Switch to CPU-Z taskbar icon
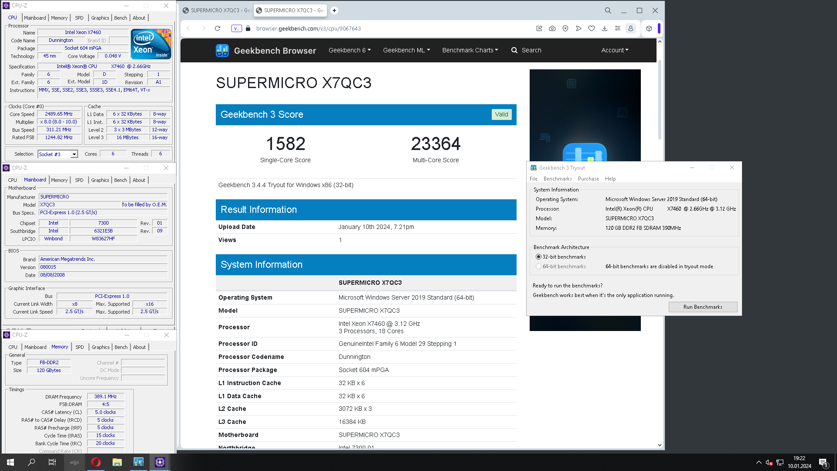This screenshot has width=837, height=471. click(x=160, y=462)
